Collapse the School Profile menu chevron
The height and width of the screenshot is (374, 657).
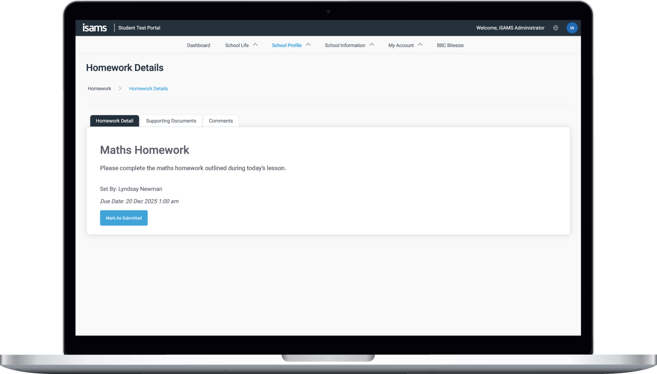308,44
